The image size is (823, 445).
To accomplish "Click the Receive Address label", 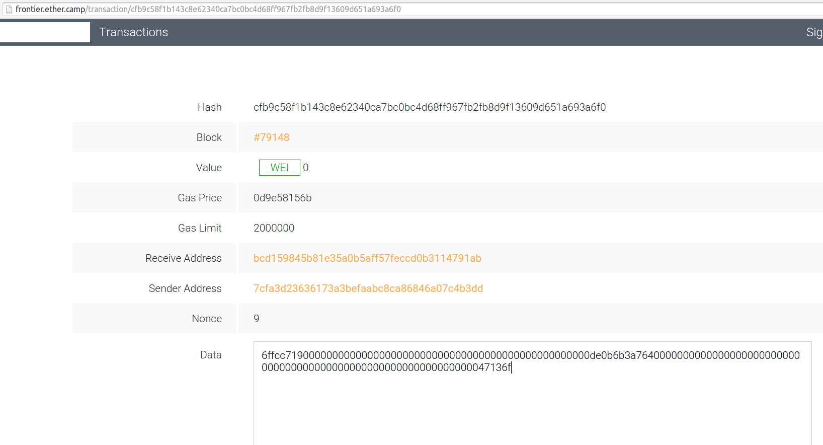I will pos(183,258).
